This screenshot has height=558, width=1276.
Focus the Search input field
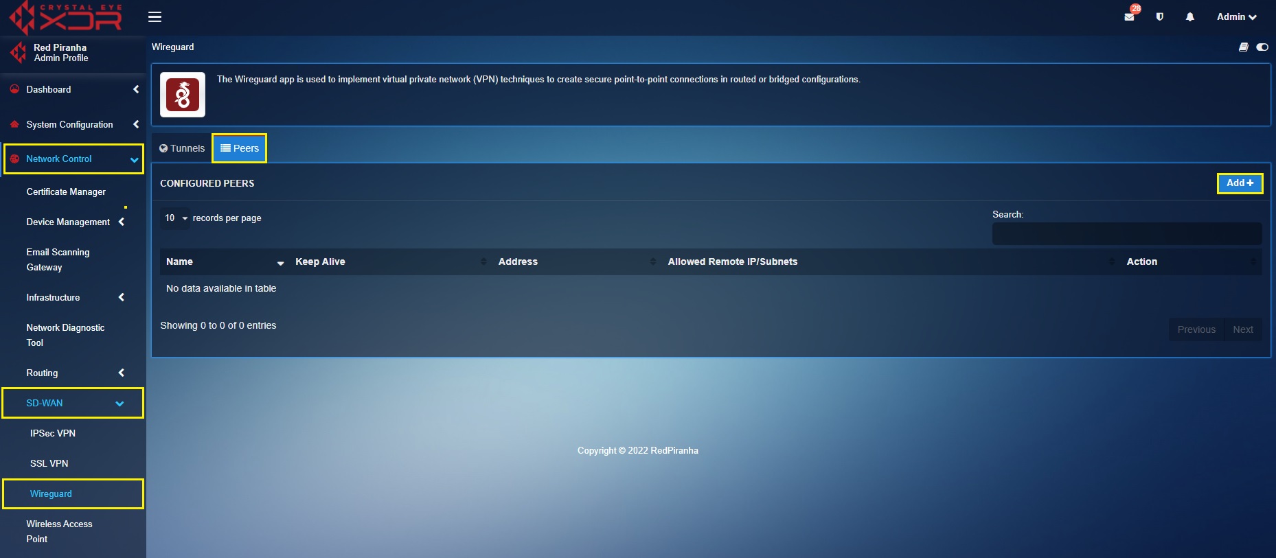pyautogui.click(x=1127, y=233)
